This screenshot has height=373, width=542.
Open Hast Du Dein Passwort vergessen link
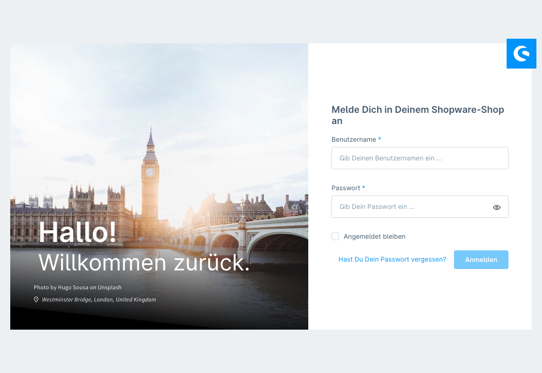click(x=392, y=259)
